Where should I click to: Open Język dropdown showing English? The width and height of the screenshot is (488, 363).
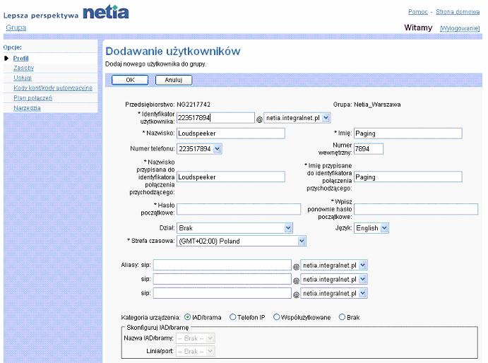(371, 228)
